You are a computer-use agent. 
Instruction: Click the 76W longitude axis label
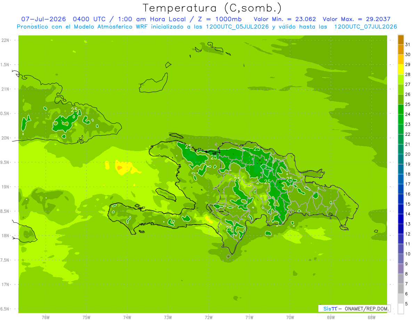[x=46, y=317]
